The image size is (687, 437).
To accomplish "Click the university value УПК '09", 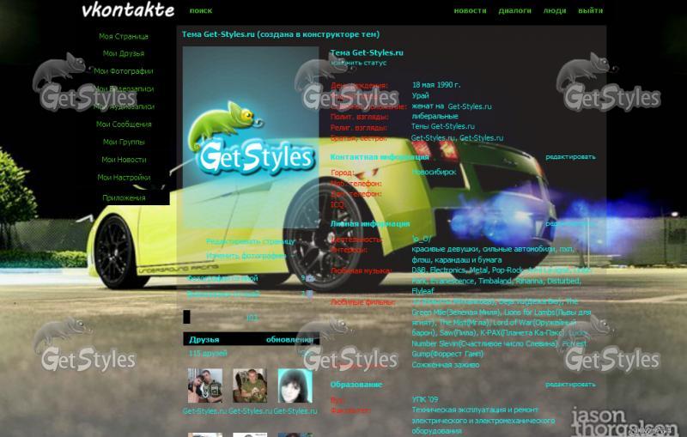I will [x=425, y=399].
